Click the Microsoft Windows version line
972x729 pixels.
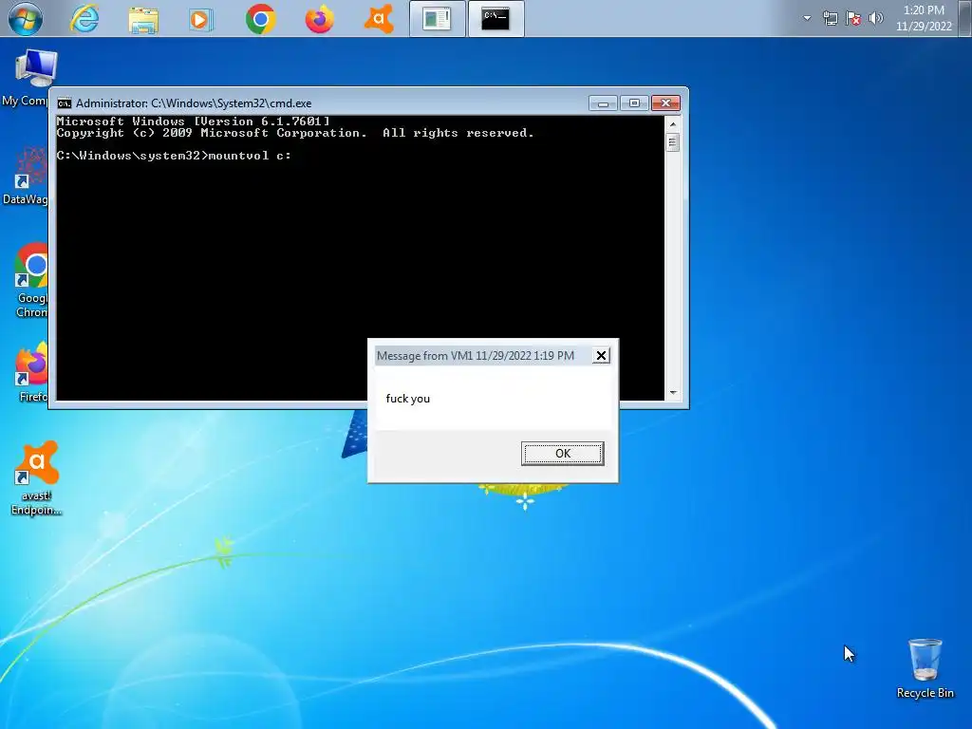click(194, 121)
